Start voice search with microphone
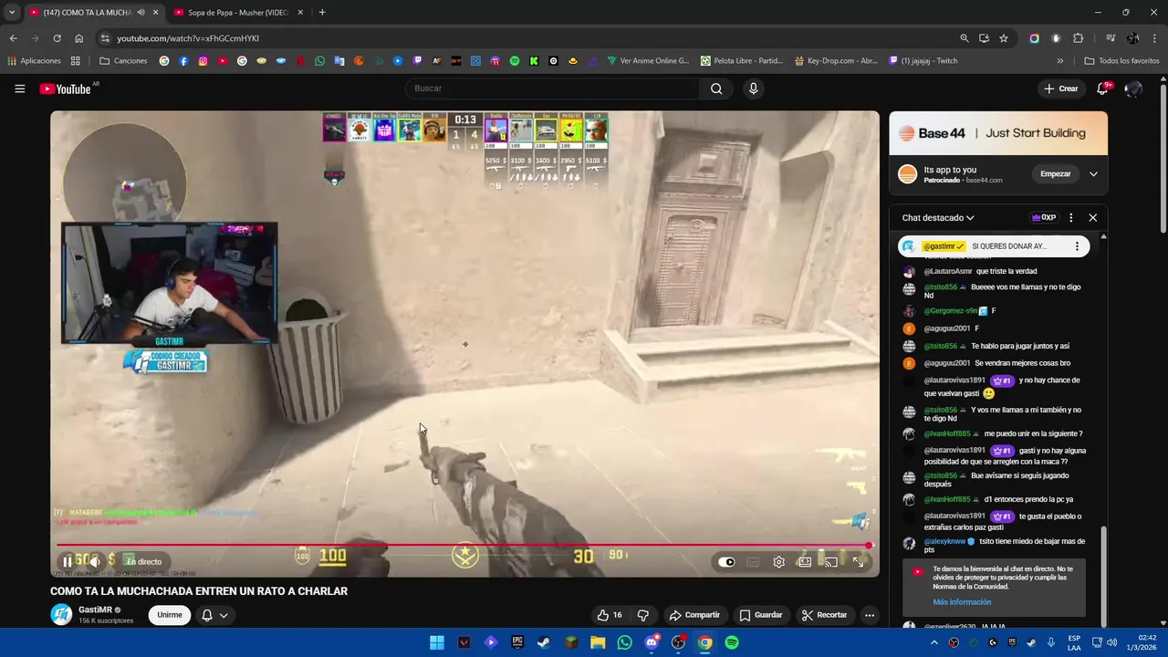 pos(753,89)
